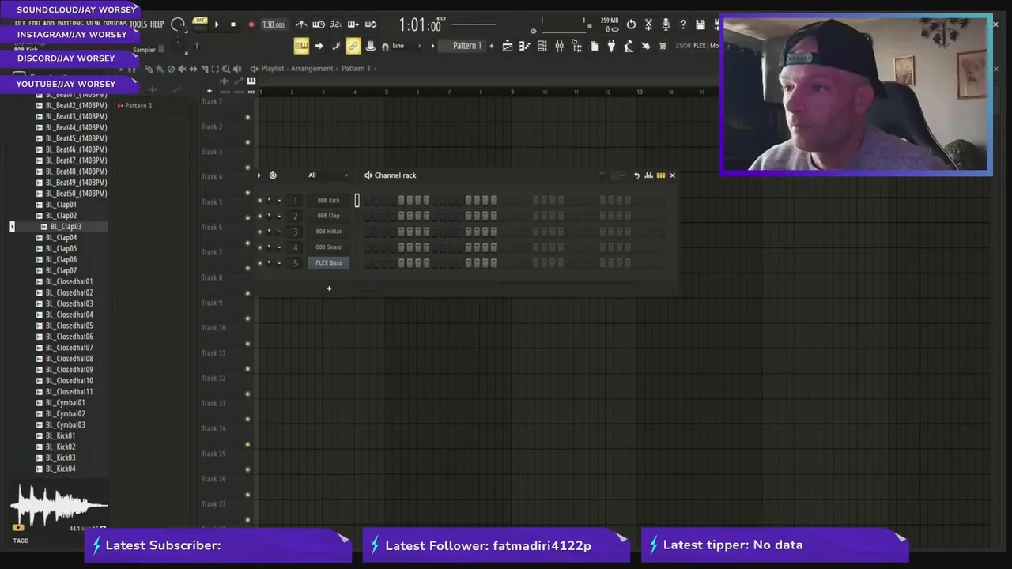Open the Browser/plugin picker icon
Screen dimensions: 1012x569
coord(577,46)
